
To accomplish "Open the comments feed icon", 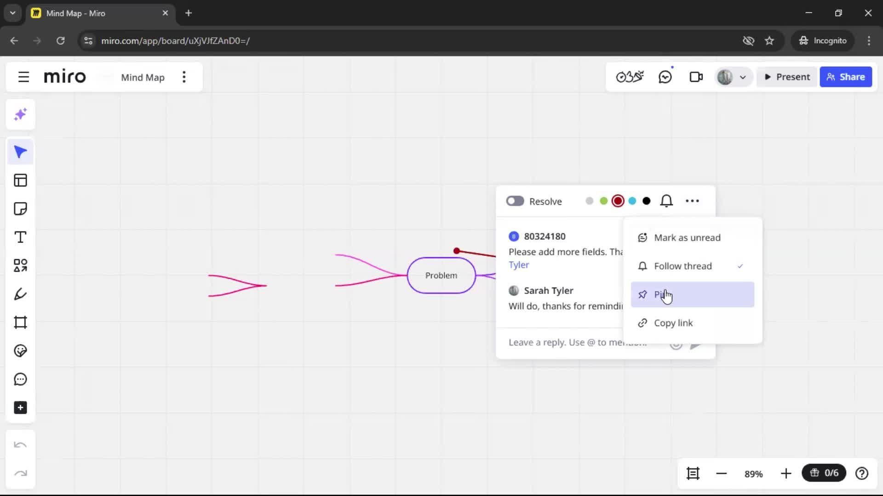I will (665, 77).
